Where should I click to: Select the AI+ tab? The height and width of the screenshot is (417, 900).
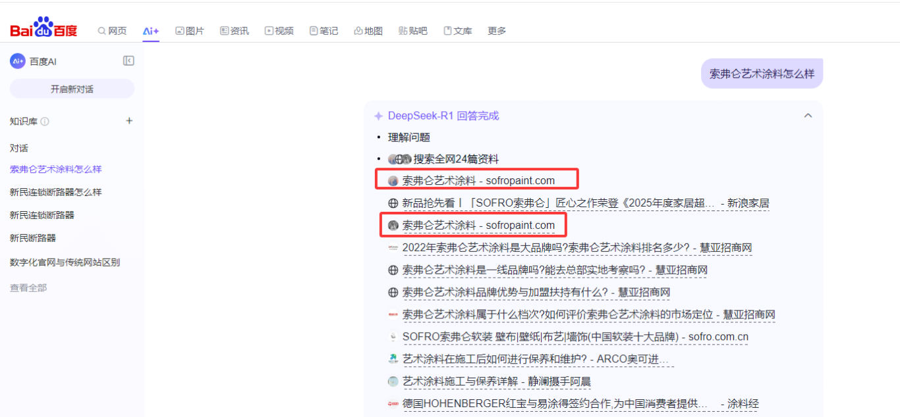click(151, 31)
